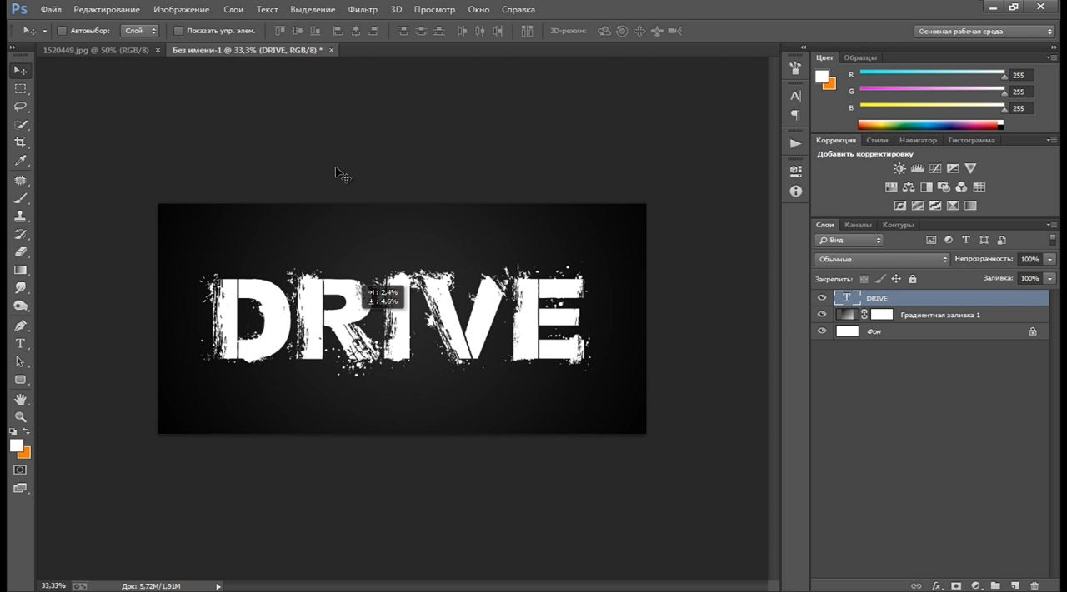1067x592 pixels.
Task: Switch to the Каналы tab
Action: pyautogui.click(x=858, y=225)
